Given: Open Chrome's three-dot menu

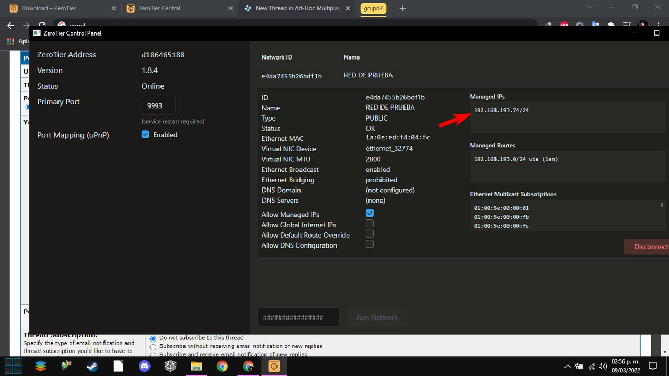Looking at the screenshot, I should 660,25.
